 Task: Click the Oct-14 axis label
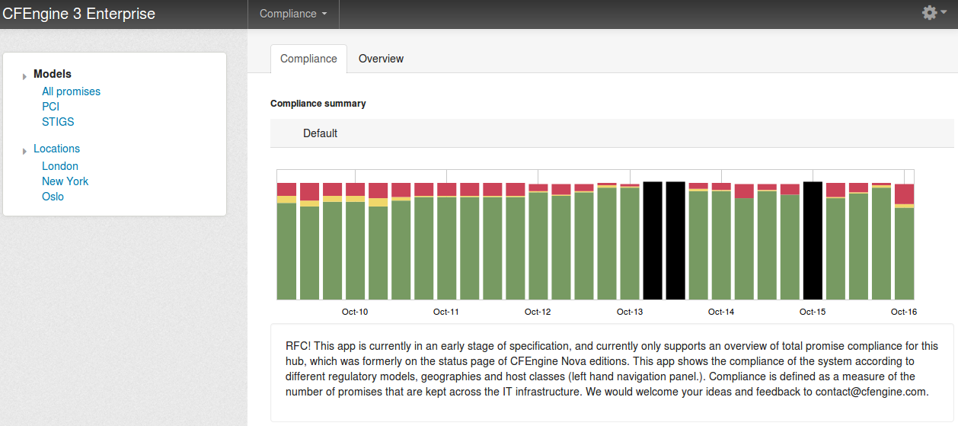tap(721, 312)
